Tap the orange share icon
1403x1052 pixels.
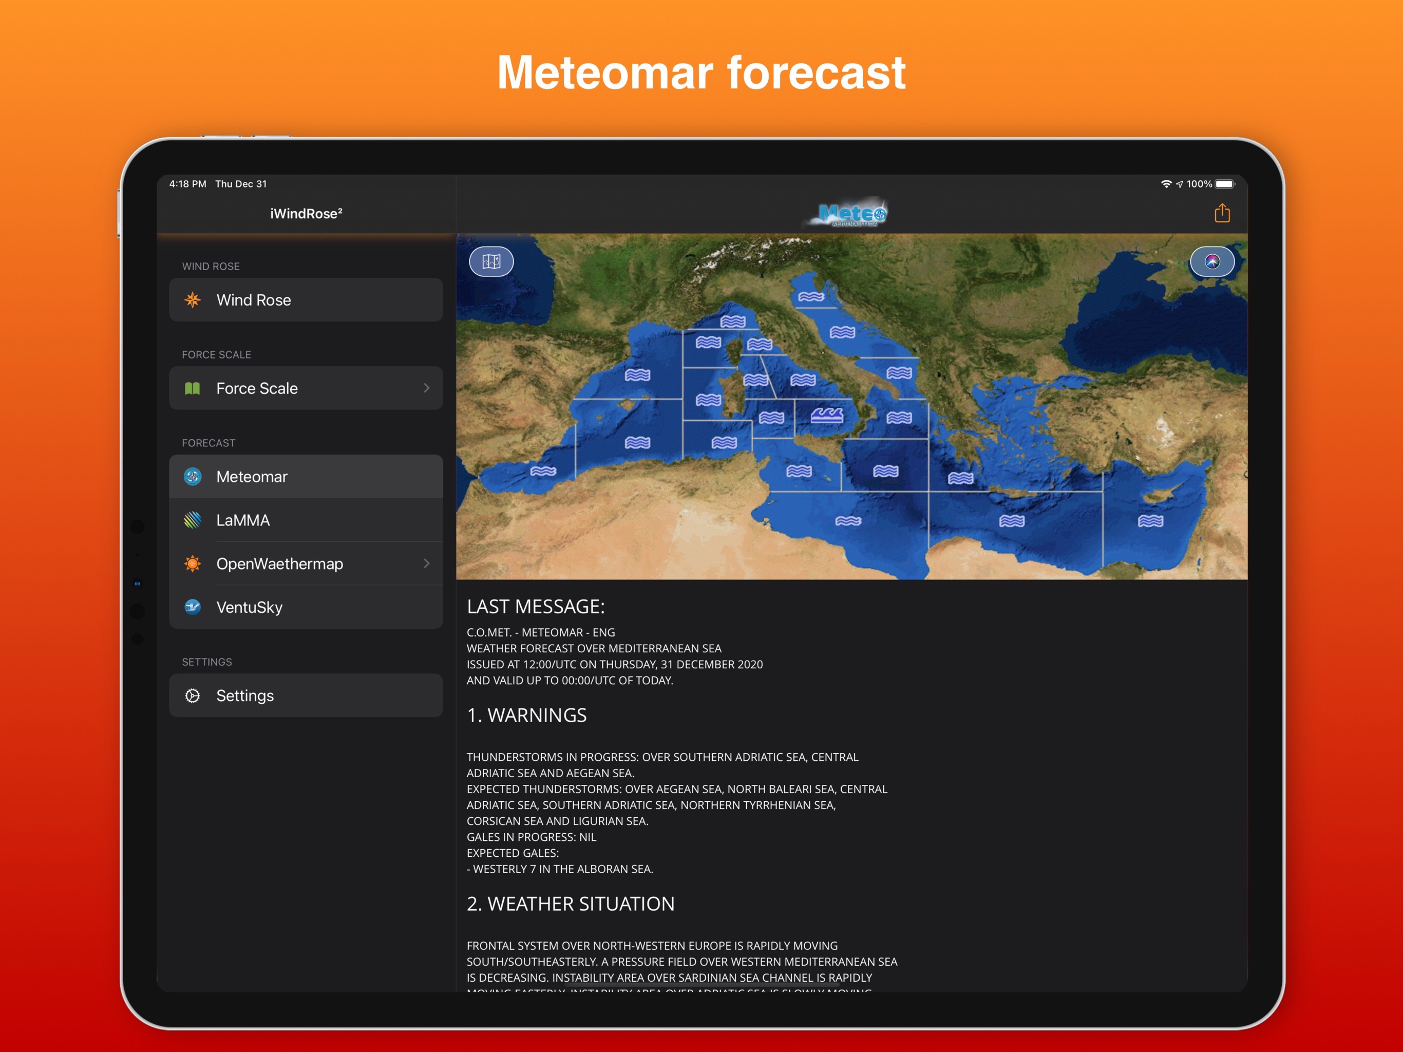1222,213
